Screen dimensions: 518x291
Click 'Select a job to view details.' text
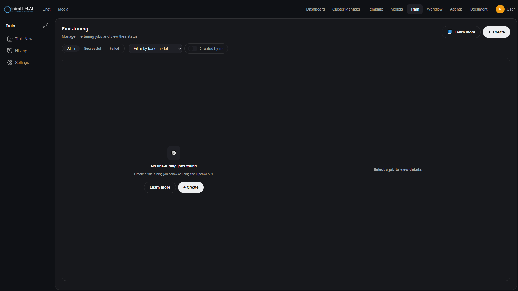[x=398, y=169]
